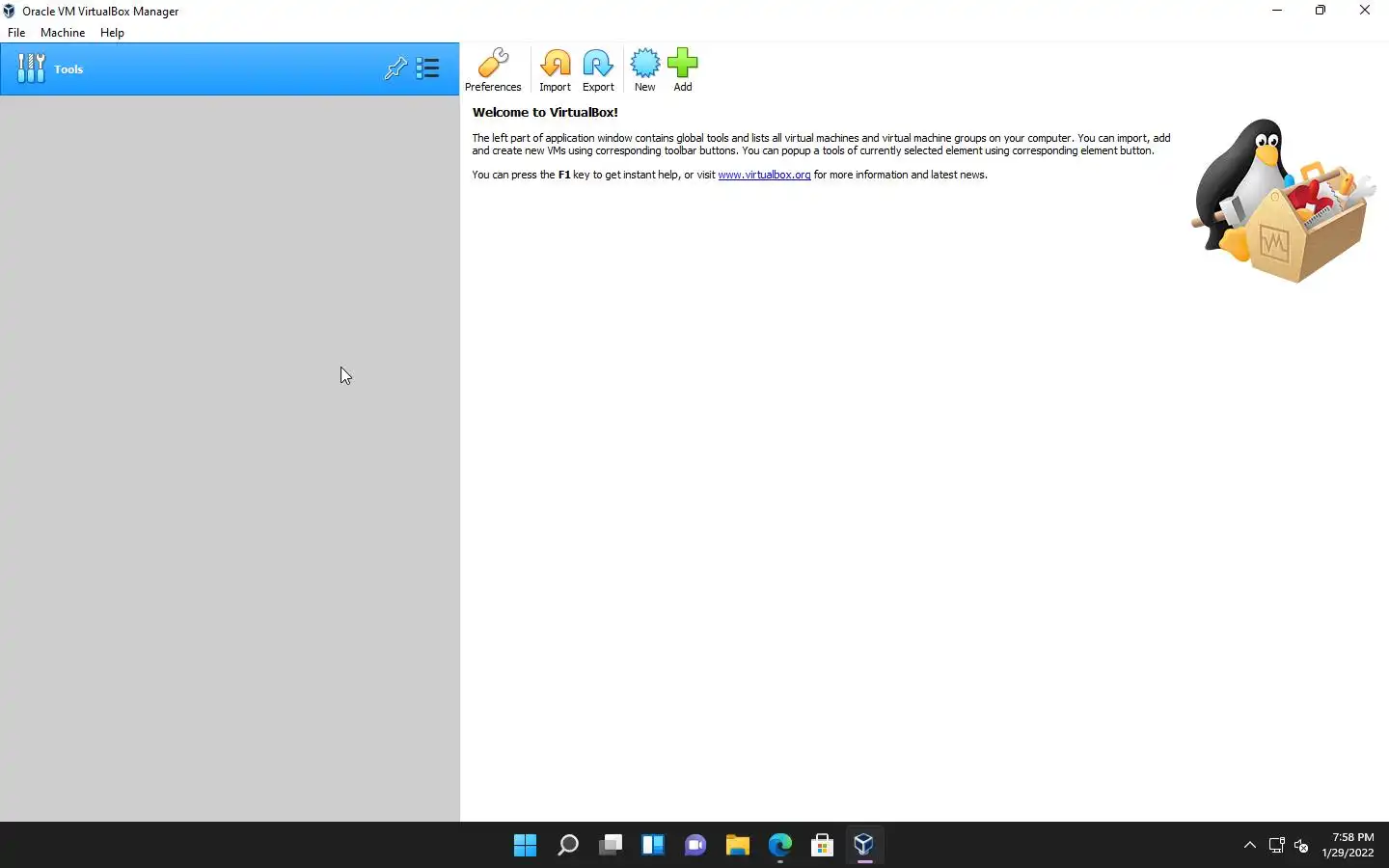Open the Tools list menu icon
1389x868 pixels.
(427, 68)
